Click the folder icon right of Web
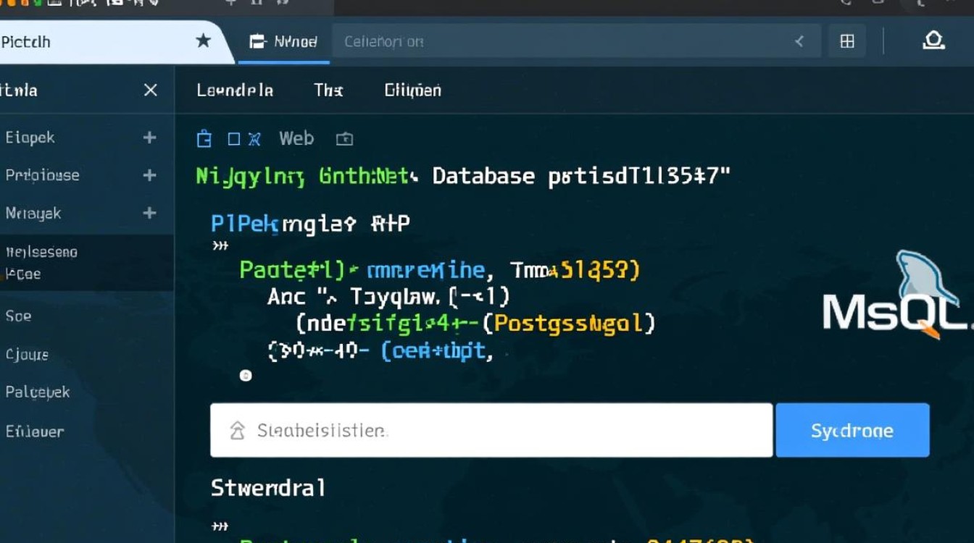 point(345,139)
